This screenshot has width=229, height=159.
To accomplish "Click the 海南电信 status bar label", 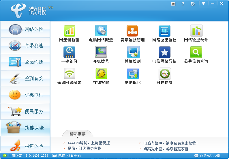I will tap(58, 156).
